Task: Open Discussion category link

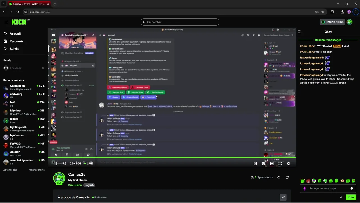Action: tap(75, 185)
